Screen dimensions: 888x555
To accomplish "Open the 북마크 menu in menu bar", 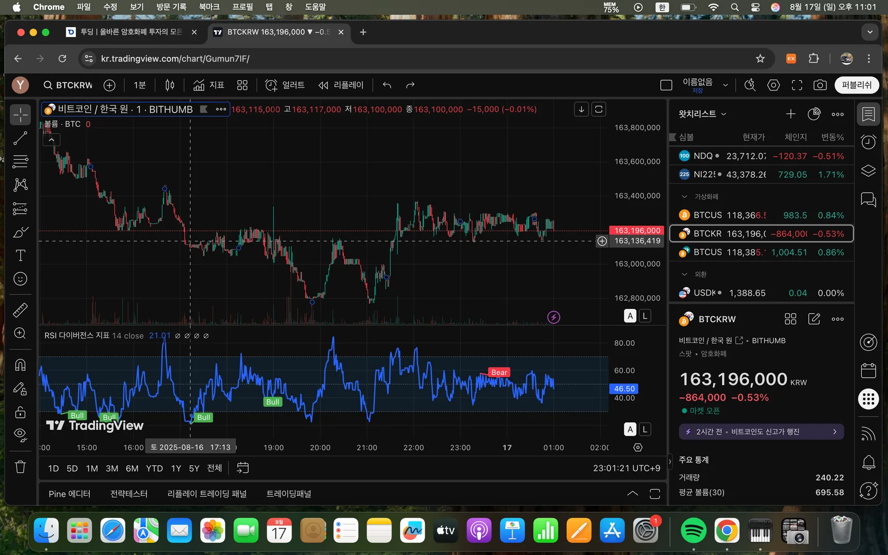I will coord(209,7).
